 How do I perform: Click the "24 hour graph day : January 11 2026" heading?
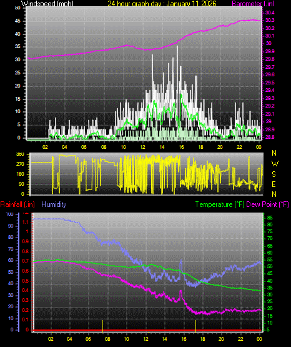[x=162, y=3]
